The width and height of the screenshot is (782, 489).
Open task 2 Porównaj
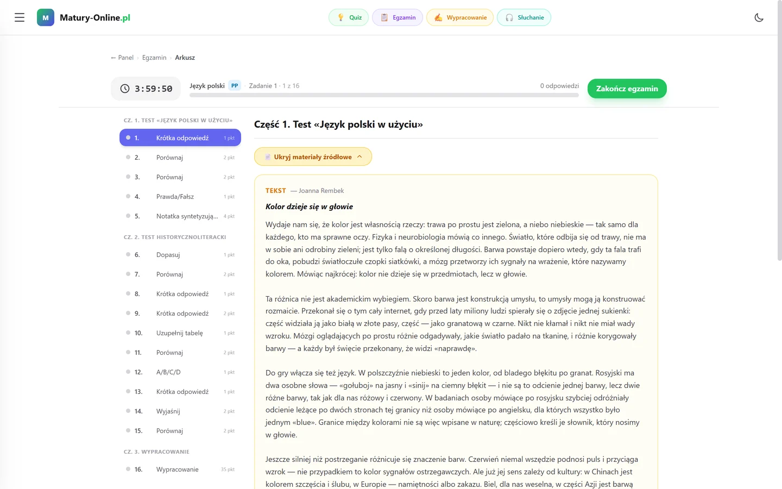click(x=180, y=157)
